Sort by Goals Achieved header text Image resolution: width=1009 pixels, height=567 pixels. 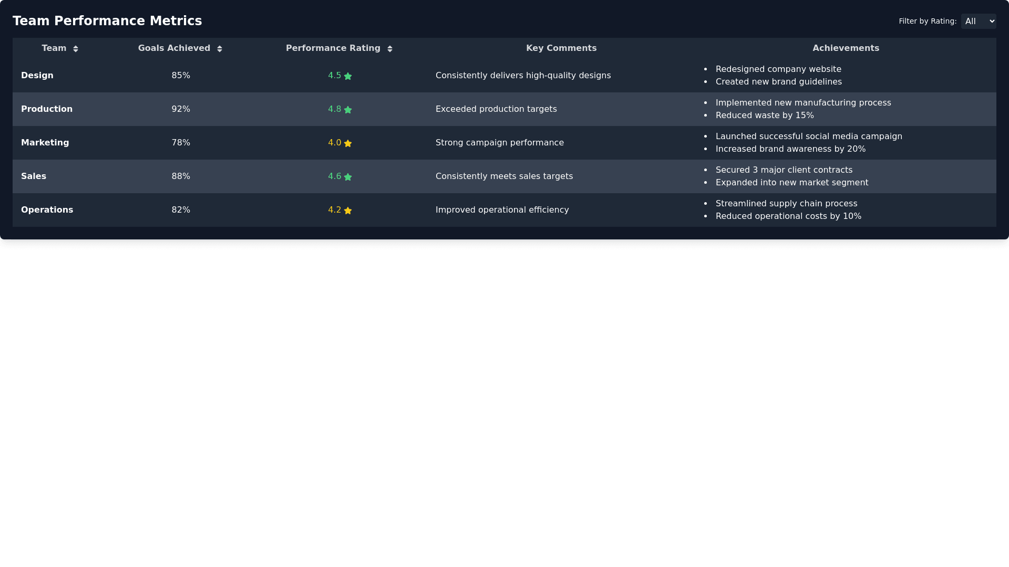coord(174,48)
